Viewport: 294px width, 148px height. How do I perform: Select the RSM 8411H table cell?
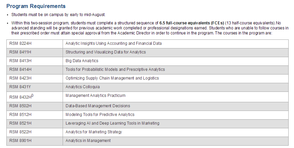pos(35,52)
